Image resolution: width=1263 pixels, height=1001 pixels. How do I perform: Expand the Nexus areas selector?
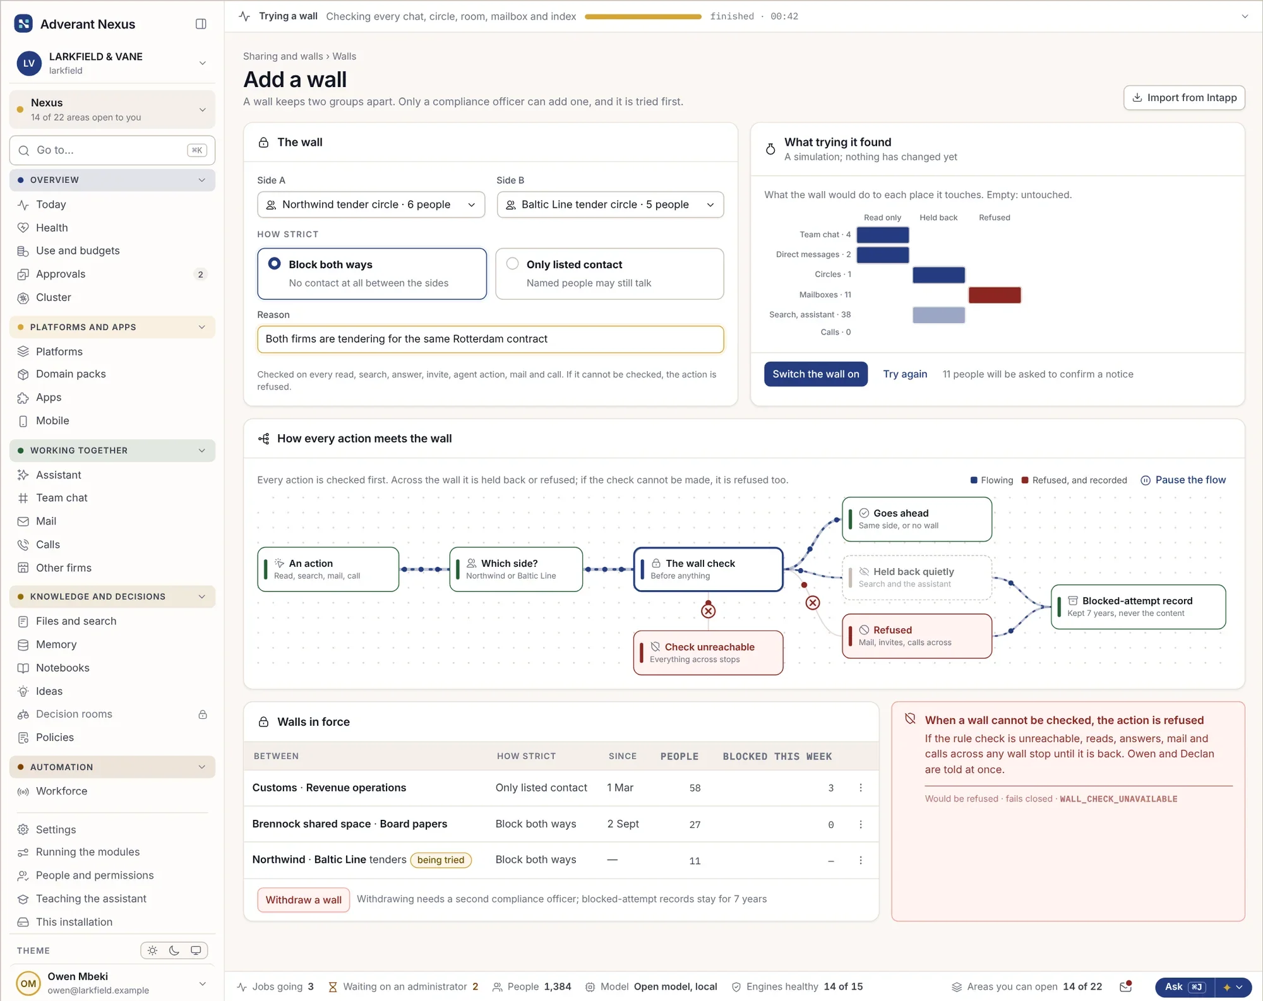pos(112,110)
